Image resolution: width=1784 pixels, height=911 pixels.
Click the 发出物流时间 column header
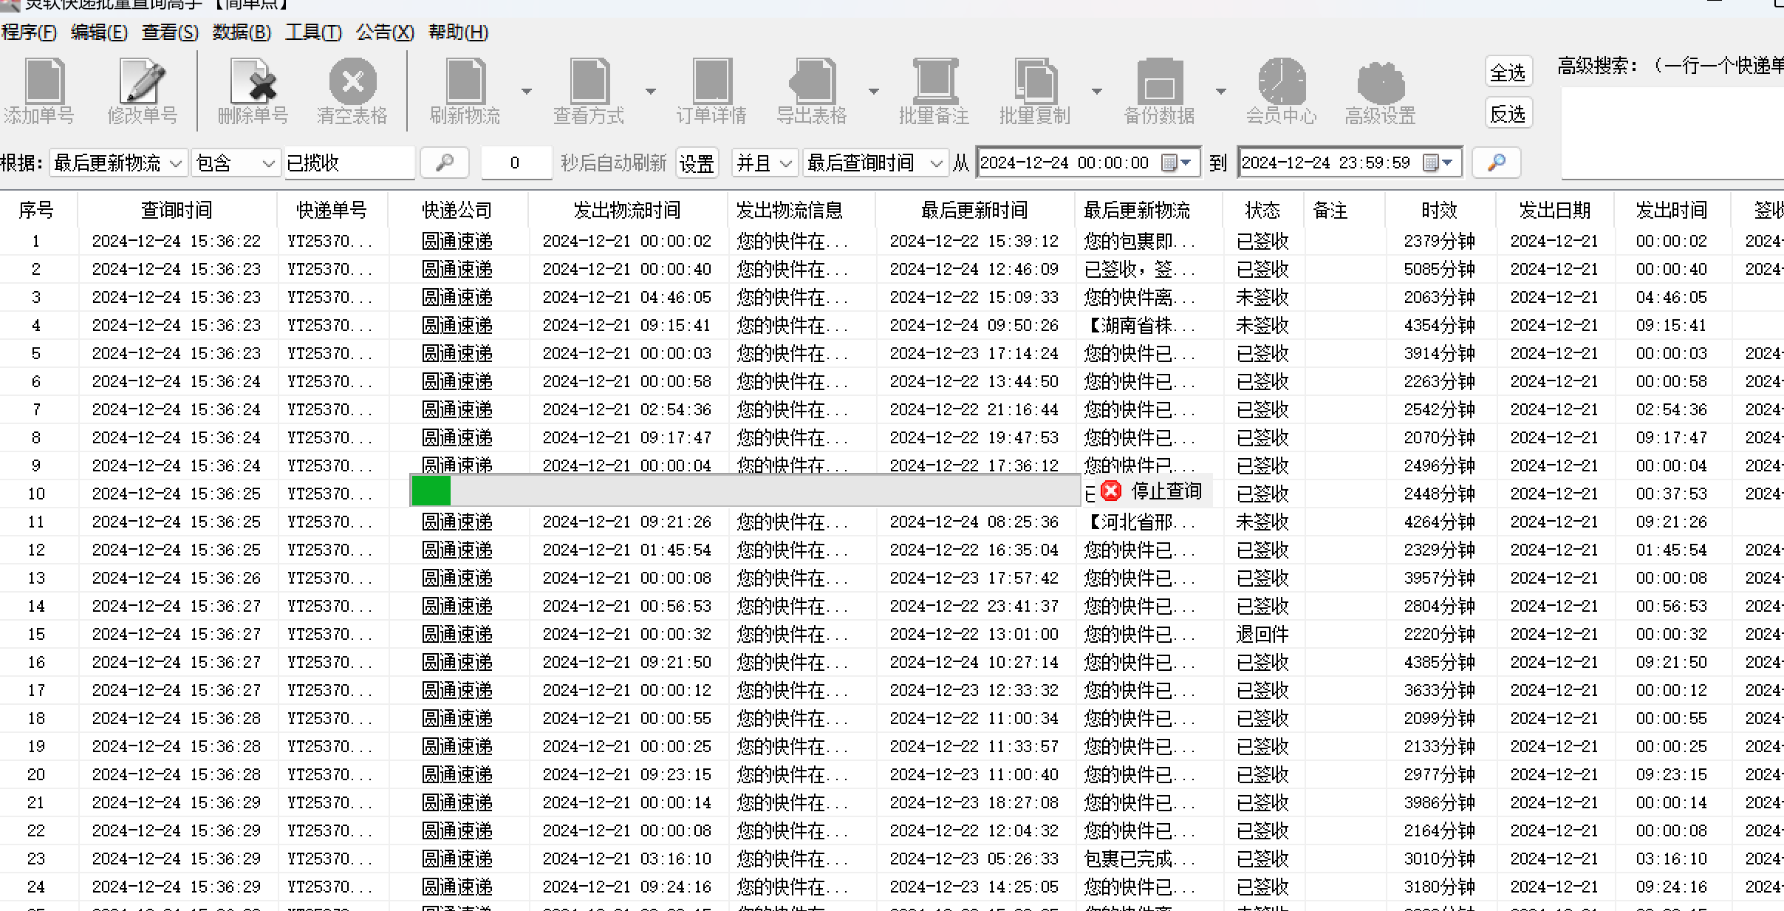(627, 211)
